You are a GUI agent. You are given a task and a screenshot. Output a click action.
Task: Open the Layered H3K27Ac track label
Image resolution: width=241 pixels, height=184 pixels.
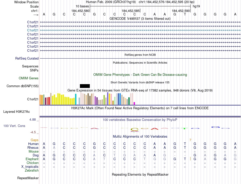(x=16, y=112)
